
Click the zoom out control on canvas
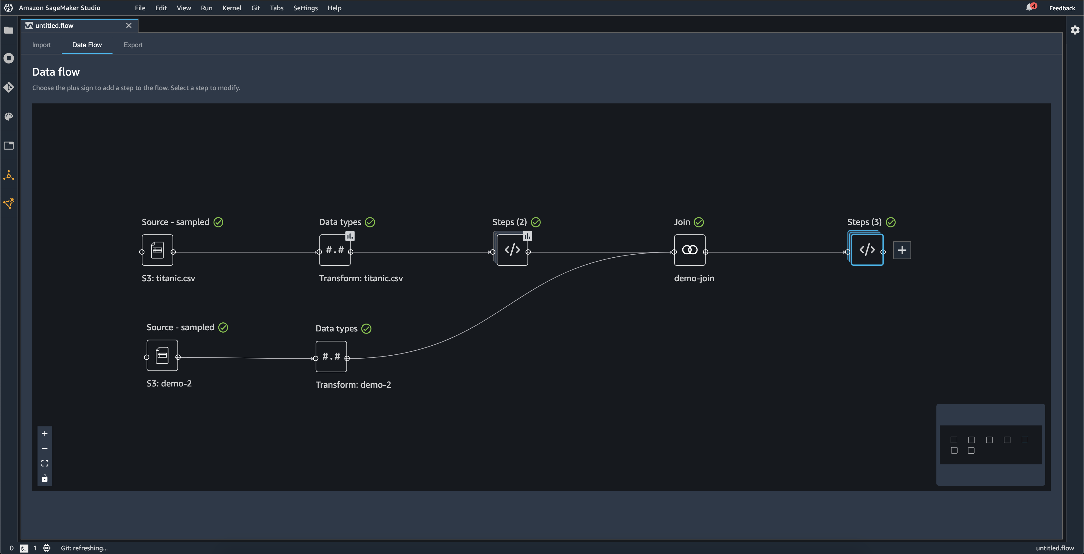[44, 448]
